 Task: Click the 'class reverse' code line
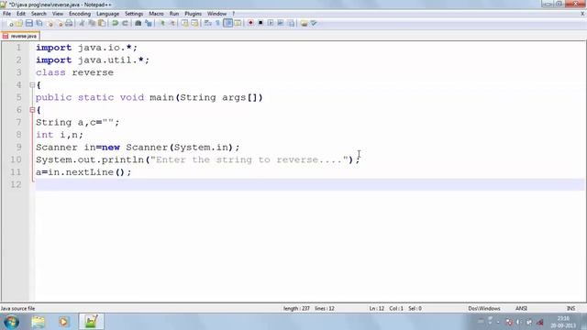(x=74, y=72)
